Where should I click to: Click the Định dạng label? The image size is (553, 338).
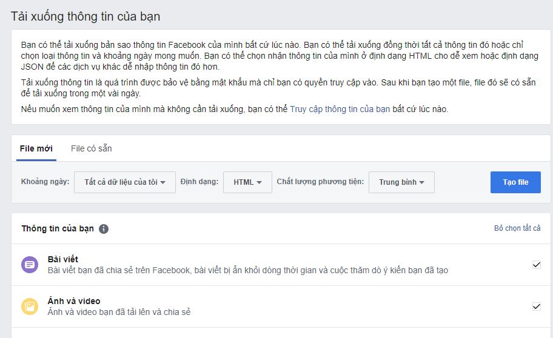pos(199,182)
